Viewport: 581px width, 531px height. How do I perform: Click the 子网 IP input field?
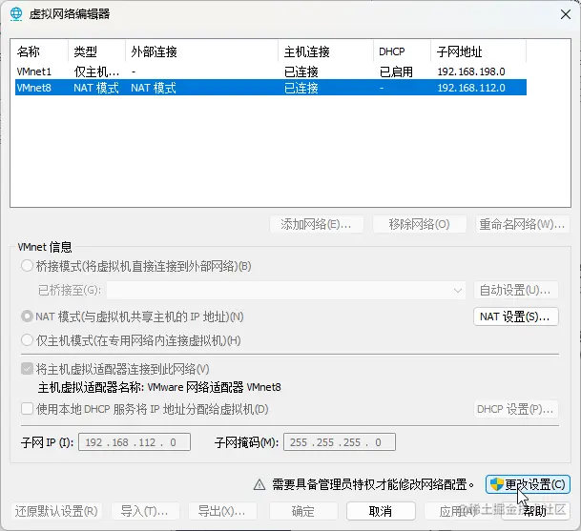click(135, 442)
